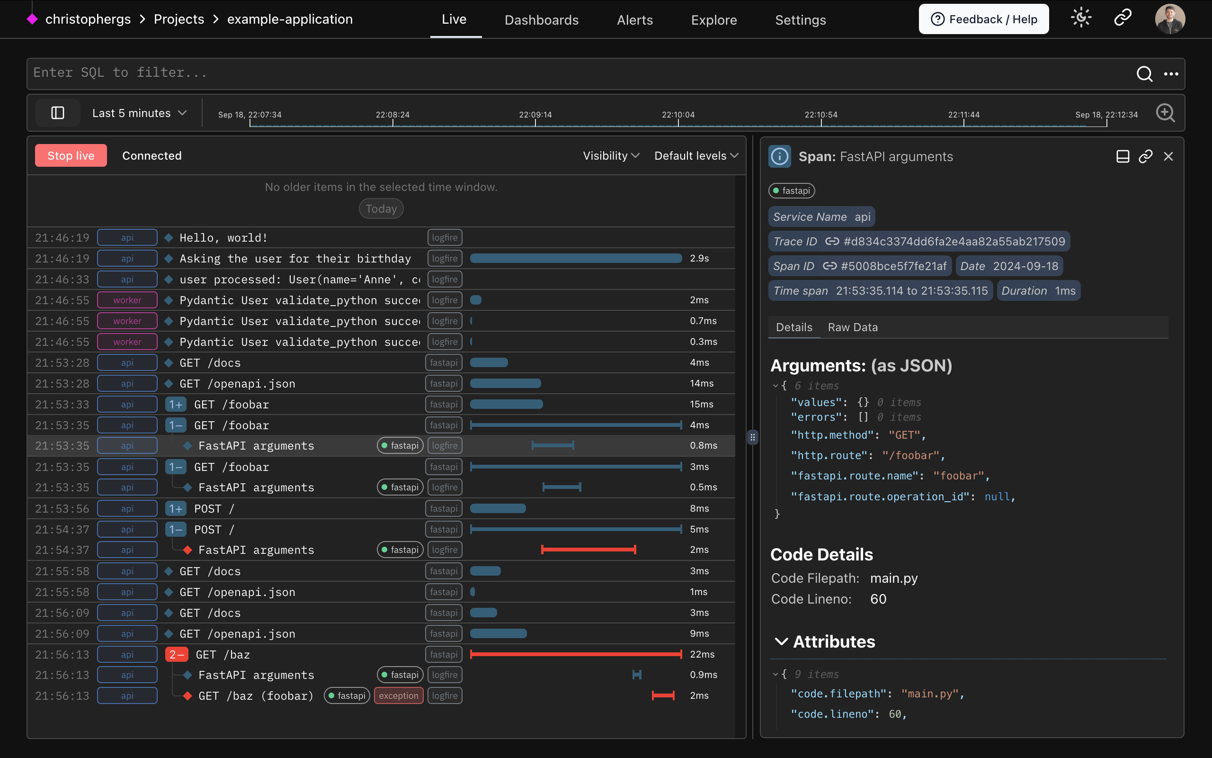The height and width of the screenshot is (758, 1212).
Task: Click the Today button in the trace list
Action: 381,208
